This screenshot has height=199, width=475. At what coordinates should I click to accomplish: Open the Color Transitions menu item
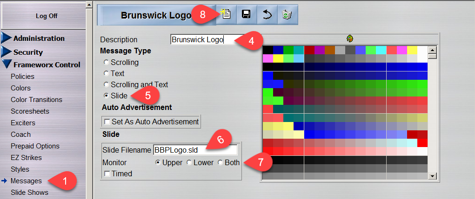(x=36, y=99)
